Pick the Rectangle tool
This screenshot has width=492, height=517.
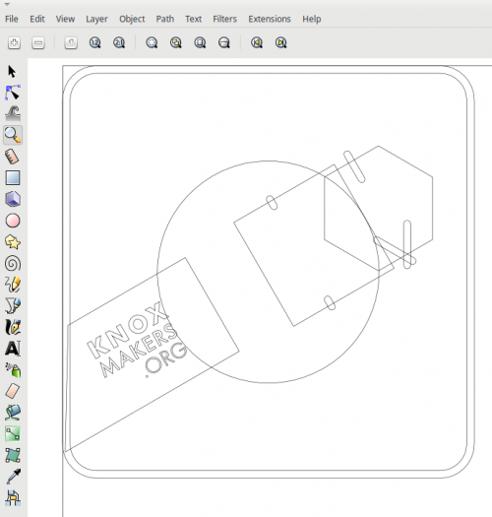(13, 177)
